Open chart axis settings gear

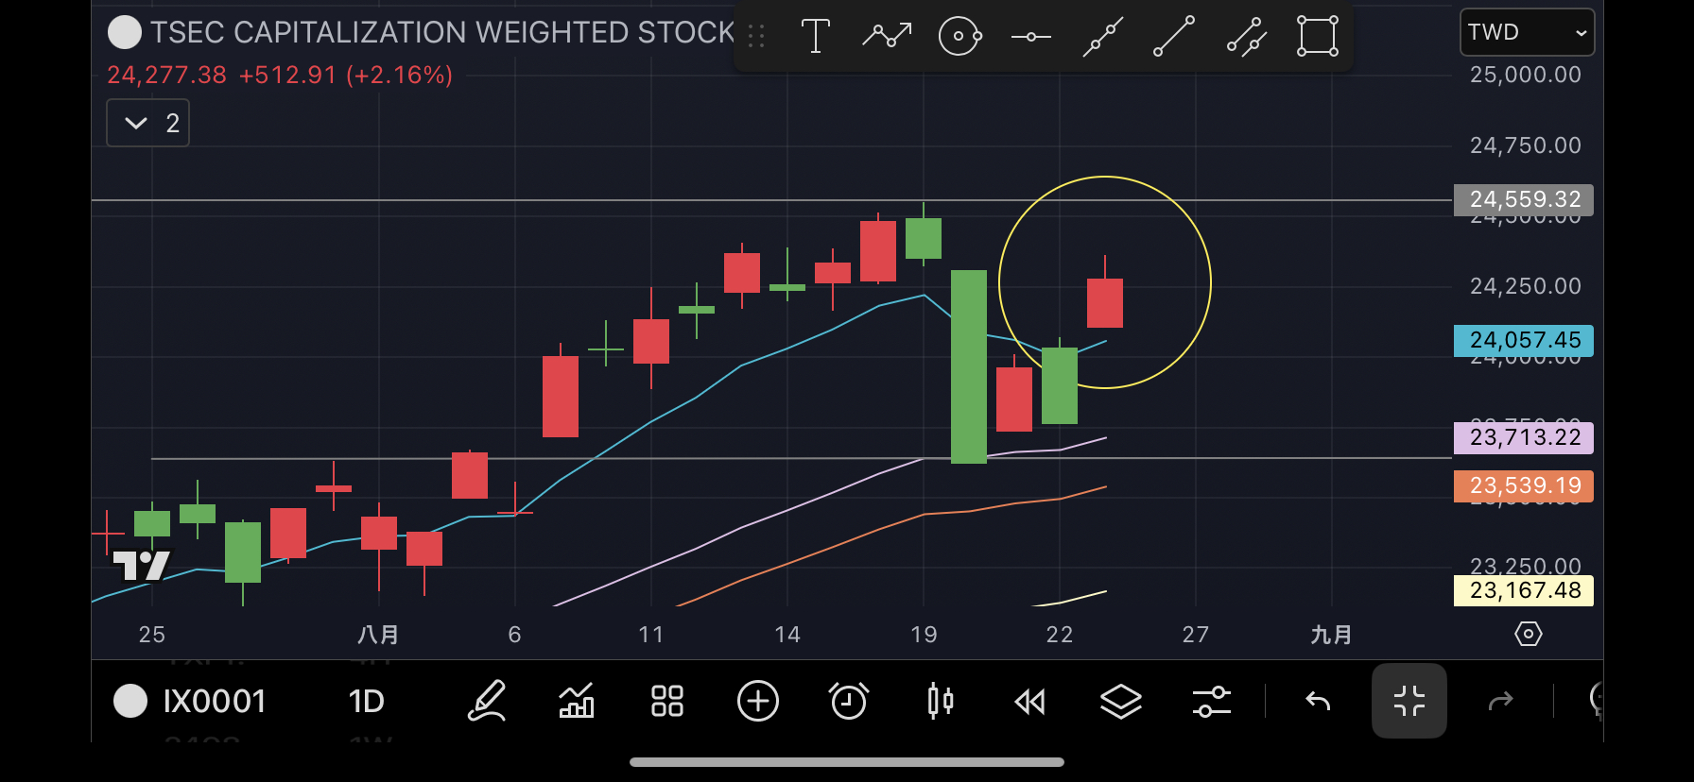[x=1528, y=634]
